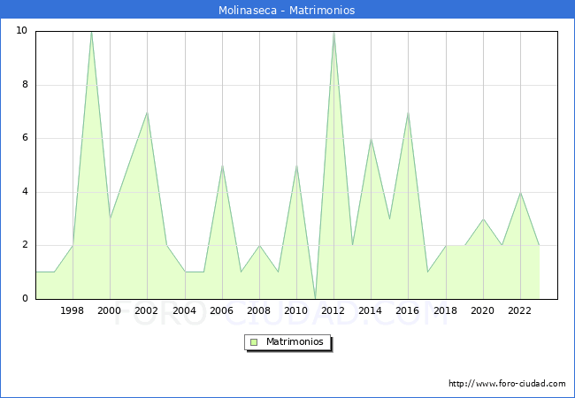The width and height of the screenshot is (575, 398).
Task: Click the y-axis value 2
Action: coord(25,245)
